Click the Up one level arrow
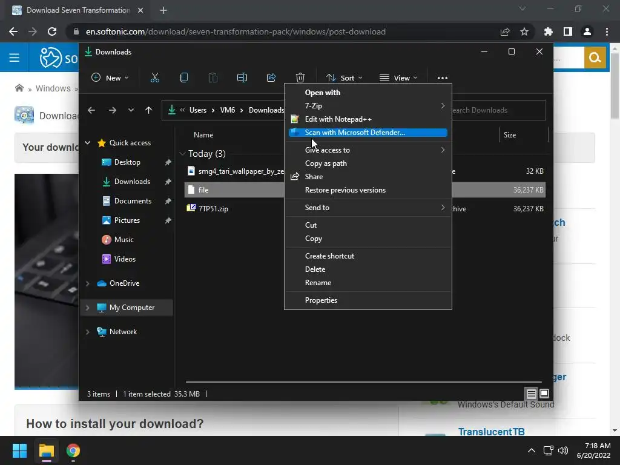Image resolution: width=620 pixels, height=465 pixels. [148, 110]
